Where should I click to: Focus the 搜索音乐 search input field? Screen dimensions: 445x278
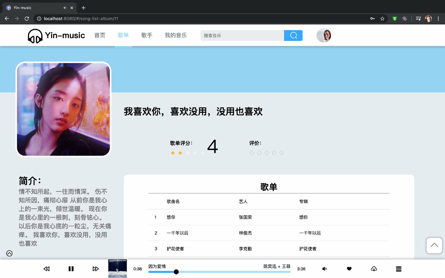pos(242,35)
